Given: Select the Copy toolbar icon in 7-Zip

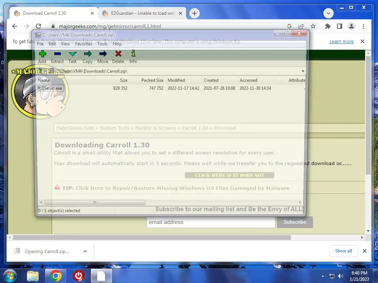Looking at the screenshot, I should coord(87,57).
